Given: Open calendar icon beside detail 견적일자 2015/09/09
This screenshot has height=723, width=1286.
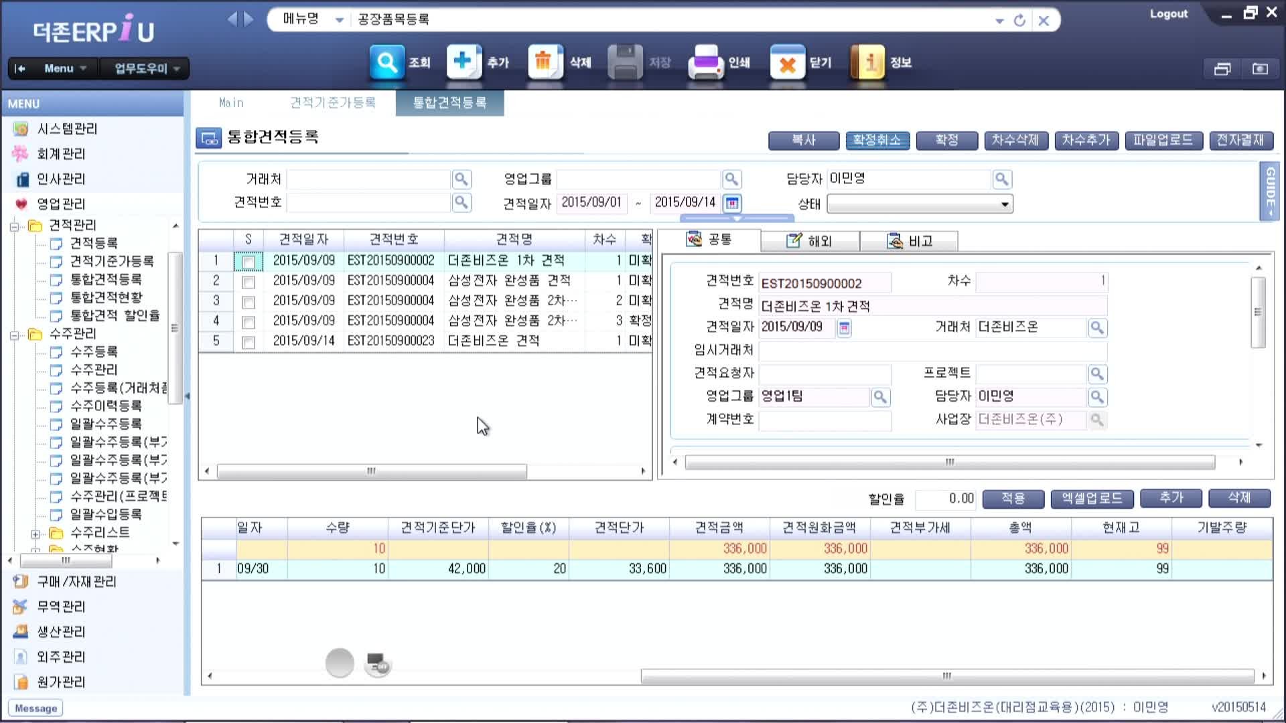Looking at the screenshot, I should [x=845, y=328].
